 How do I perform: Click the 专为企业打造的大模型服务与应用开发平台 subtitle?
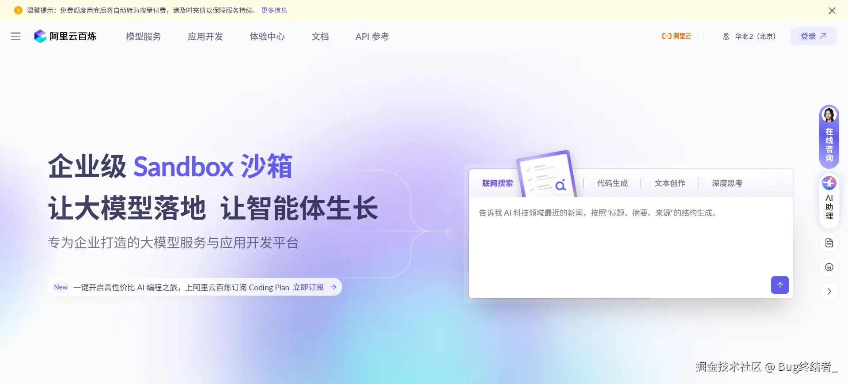click(173, 243)
